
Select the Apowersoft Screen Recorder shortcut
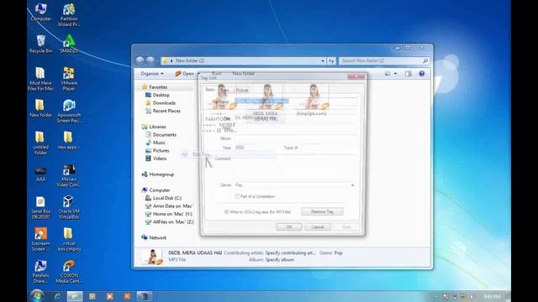tap(69, 112)
